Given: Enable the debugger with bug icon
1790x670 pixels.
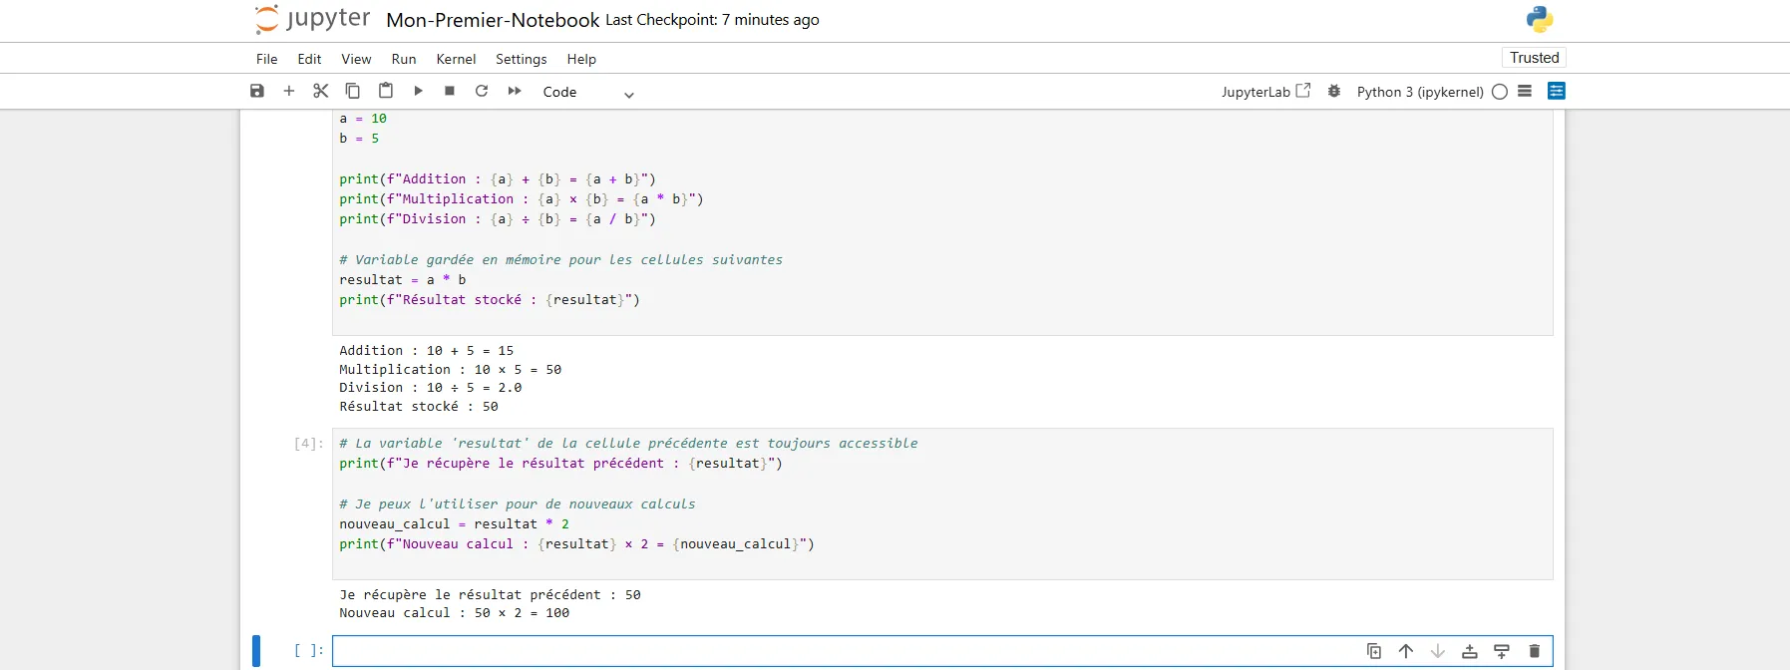Looking at the screenshot, I should pos(1334,91).
